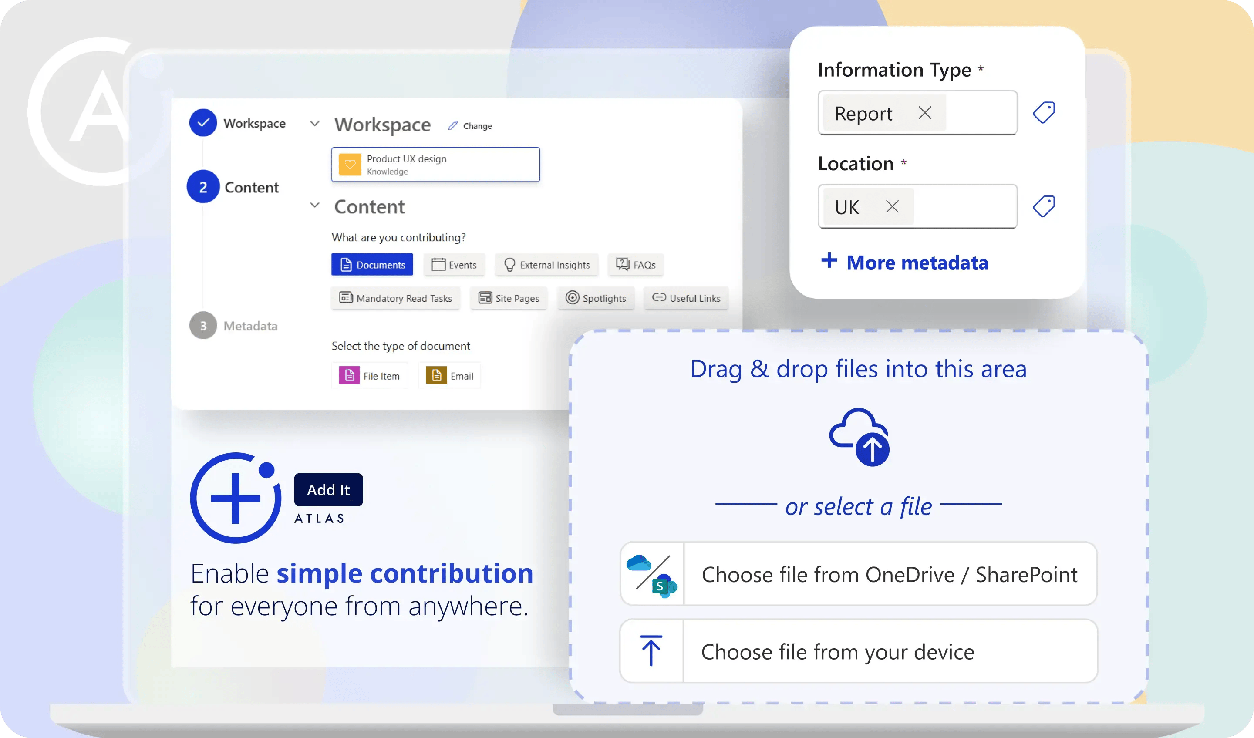The image size is (1254, 738).
Task: Click the brown Email document icon
Action: coord(436,375)
